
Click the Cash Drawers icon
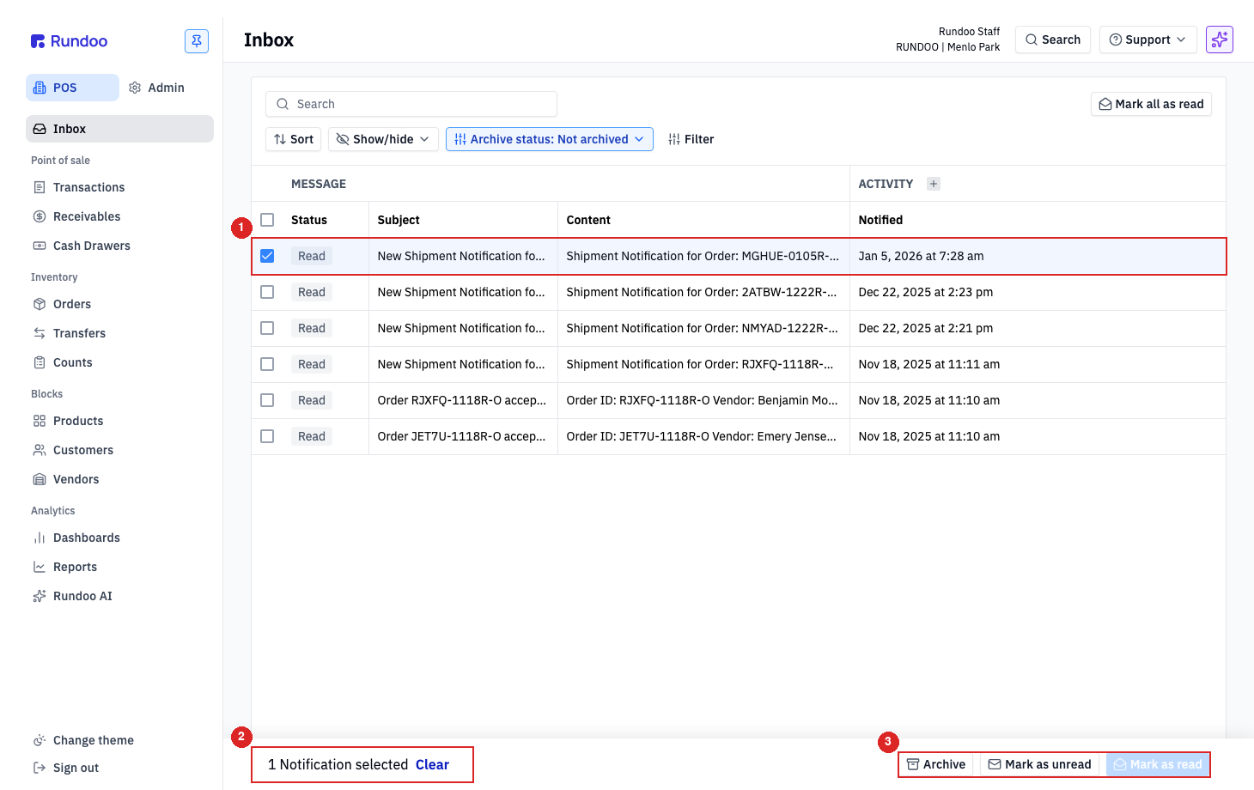point(40,246)
